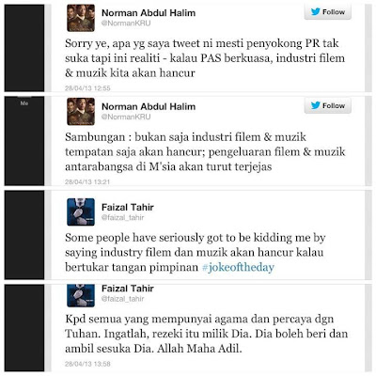Click Twitter bird icon in first Follow button

pos(316,12)
